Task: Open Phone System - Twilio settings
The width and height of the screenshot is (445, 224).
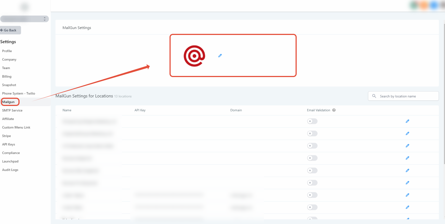Action: (18, 94)
